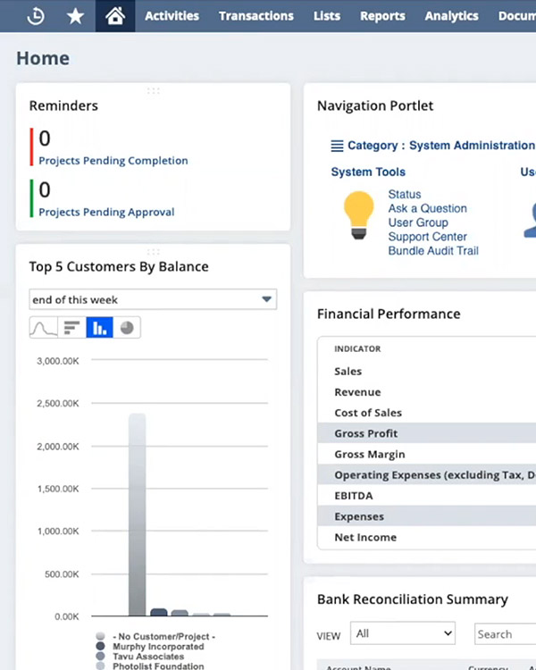Click the INDICATOR column header
536x670 pixels.
click(x=357, y=348)
